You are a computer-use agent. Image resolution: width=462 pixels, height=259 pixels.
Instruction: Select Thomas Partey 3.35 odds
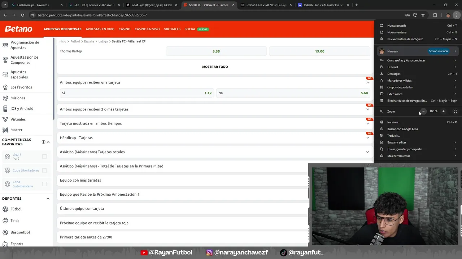click(216, 51)
